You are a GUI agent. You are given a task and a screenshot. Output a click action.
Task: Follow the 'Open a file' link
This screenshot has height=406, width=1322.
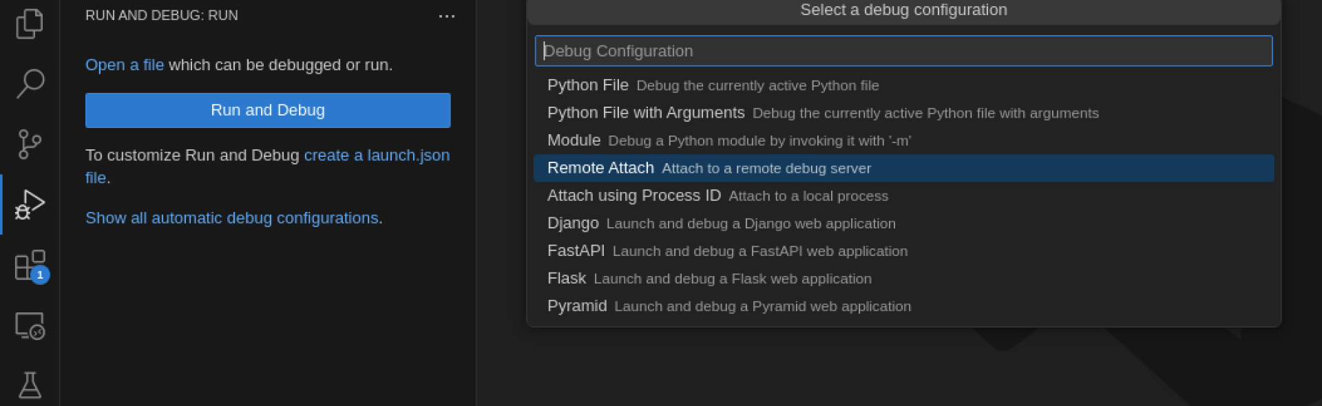tap(125, 65)
